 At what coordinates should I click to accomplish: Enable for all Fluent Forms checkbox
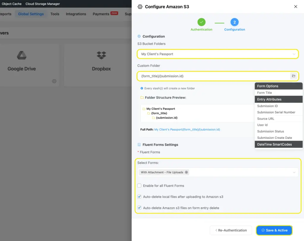[139, 186]
